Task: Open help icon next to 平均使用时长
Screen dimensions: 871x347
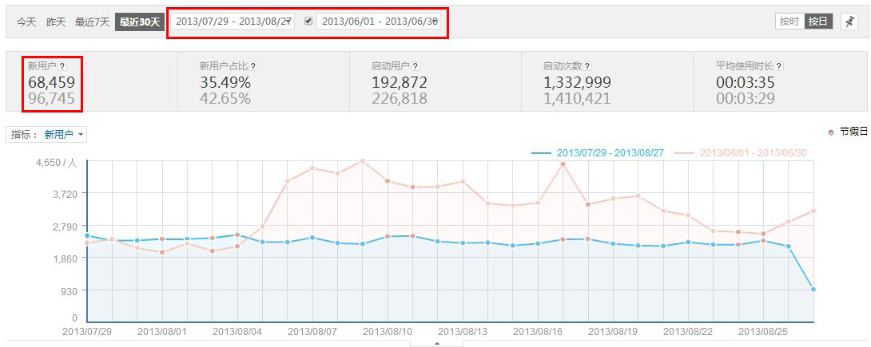Action: tap(779, 66)
